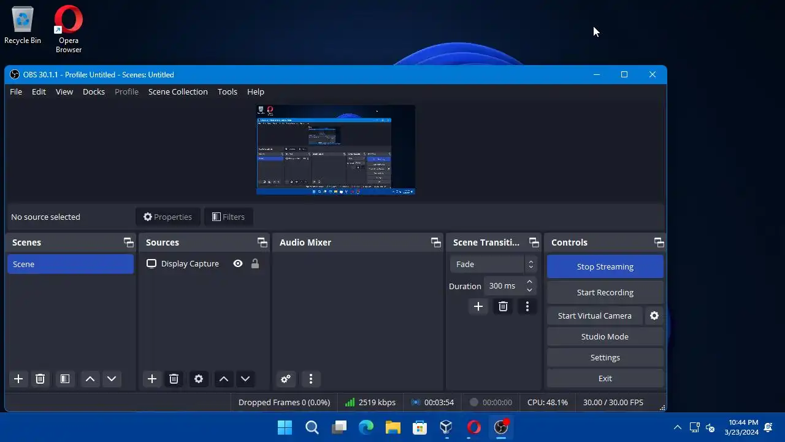Open the View menu
Screen dimensions: 785x442
(64, 91)
